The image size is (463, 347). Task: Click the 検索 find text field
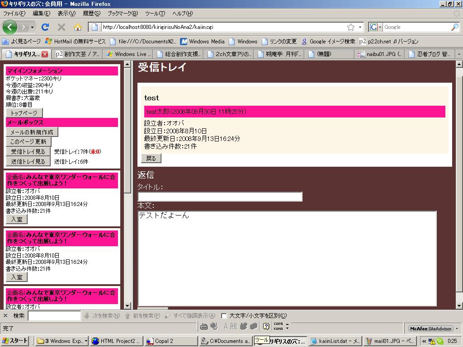pos(54,316)
